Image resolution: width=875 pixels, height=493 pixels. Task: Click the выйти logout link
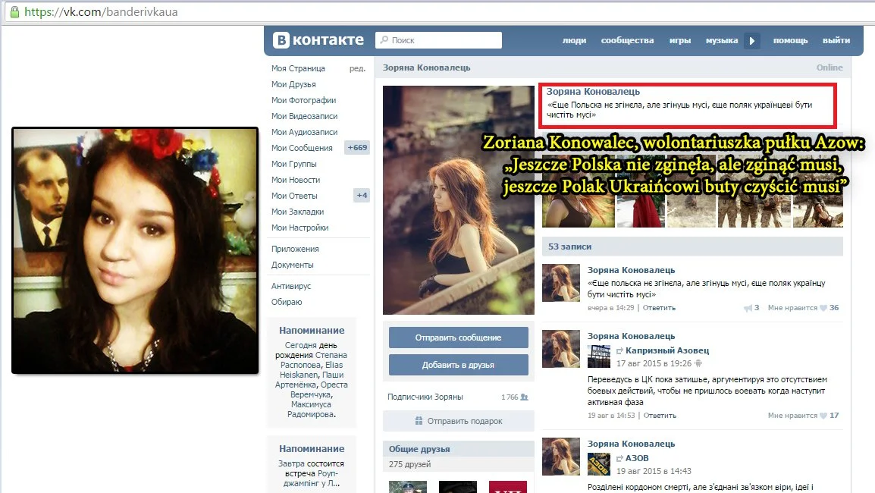click(836, 40)
